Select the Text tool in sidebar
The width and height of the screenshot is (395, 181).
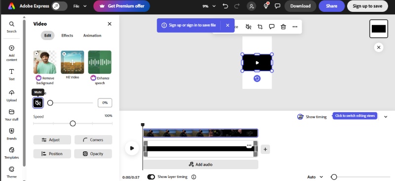pos(11,75)
